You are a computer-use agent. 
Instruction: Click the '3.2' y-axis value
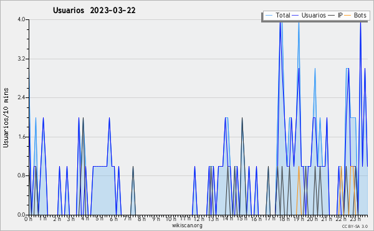click(21, 59)
